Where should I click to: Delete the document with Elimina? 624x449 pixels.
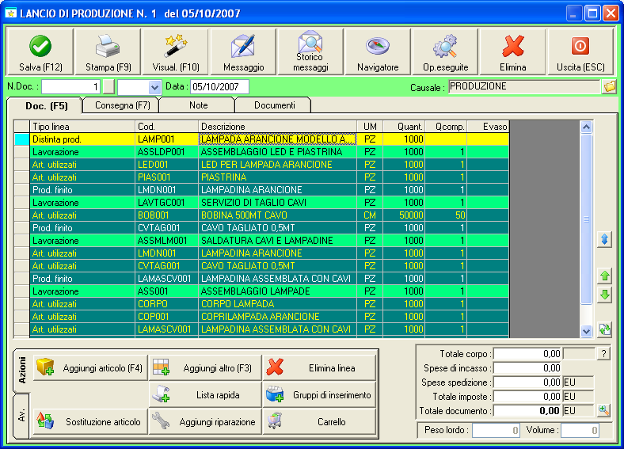(x=512, y=51)
